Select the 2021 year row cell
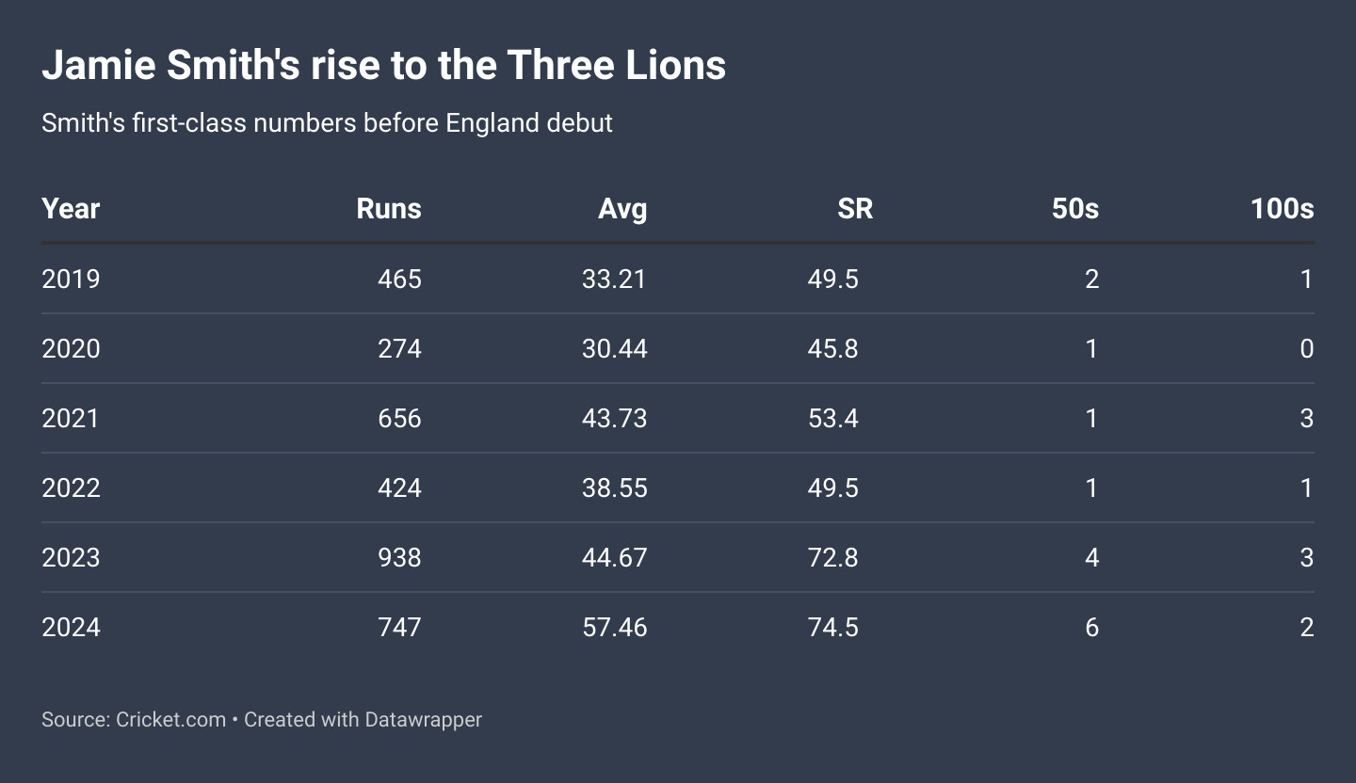1356x783 pixels. tap(71, 419)
